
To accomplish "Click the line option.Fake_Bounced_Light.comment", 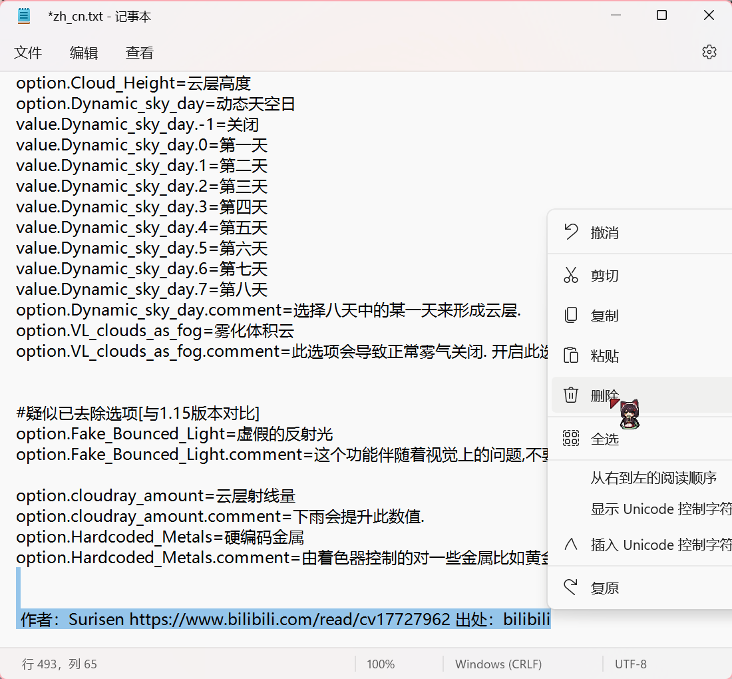I will point(282,455).
